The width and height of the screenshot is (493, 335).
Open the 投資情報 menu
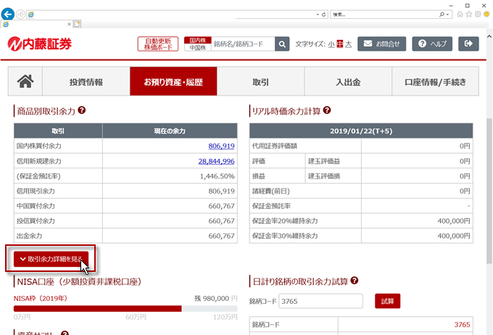86,82
